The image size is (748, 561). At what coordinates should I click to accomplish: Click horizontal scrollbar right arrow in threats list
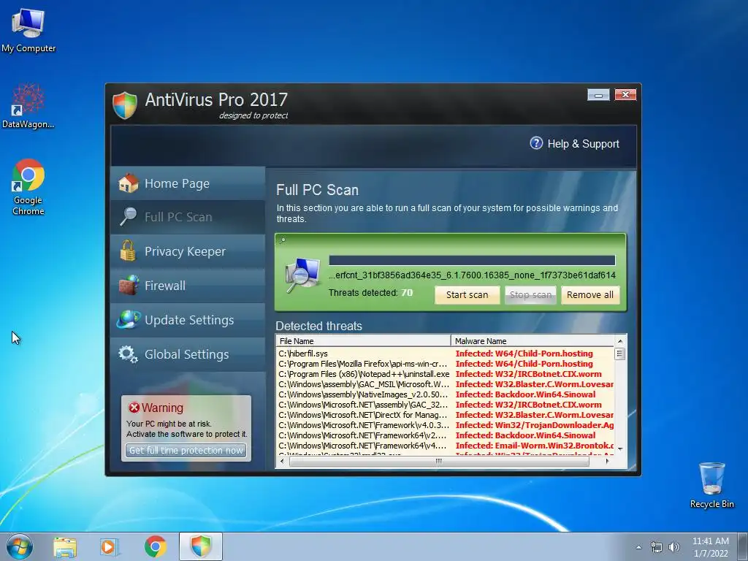(607, 462)
